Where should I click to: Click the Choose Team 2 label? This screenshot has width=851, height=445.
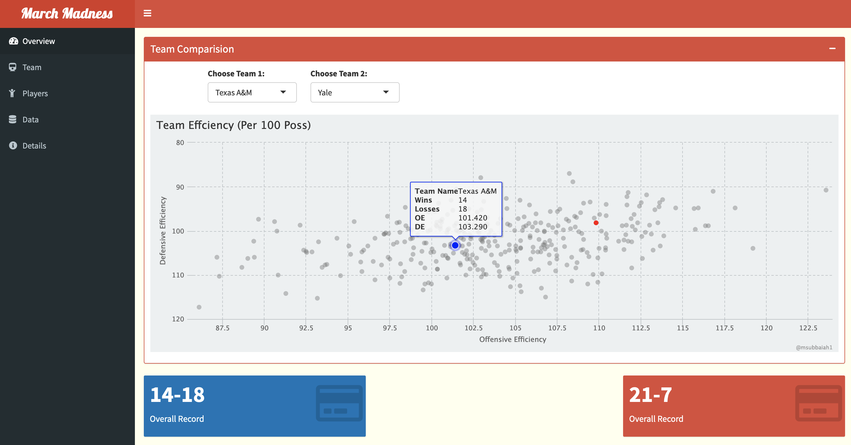(339, 73)
